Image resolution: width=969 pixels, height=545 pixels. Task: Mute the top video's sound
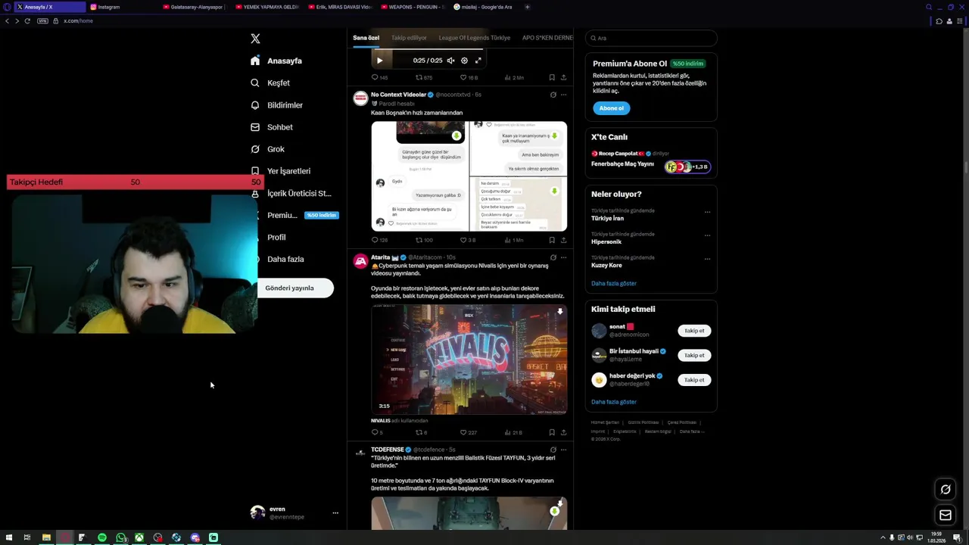tap(450, 61)
